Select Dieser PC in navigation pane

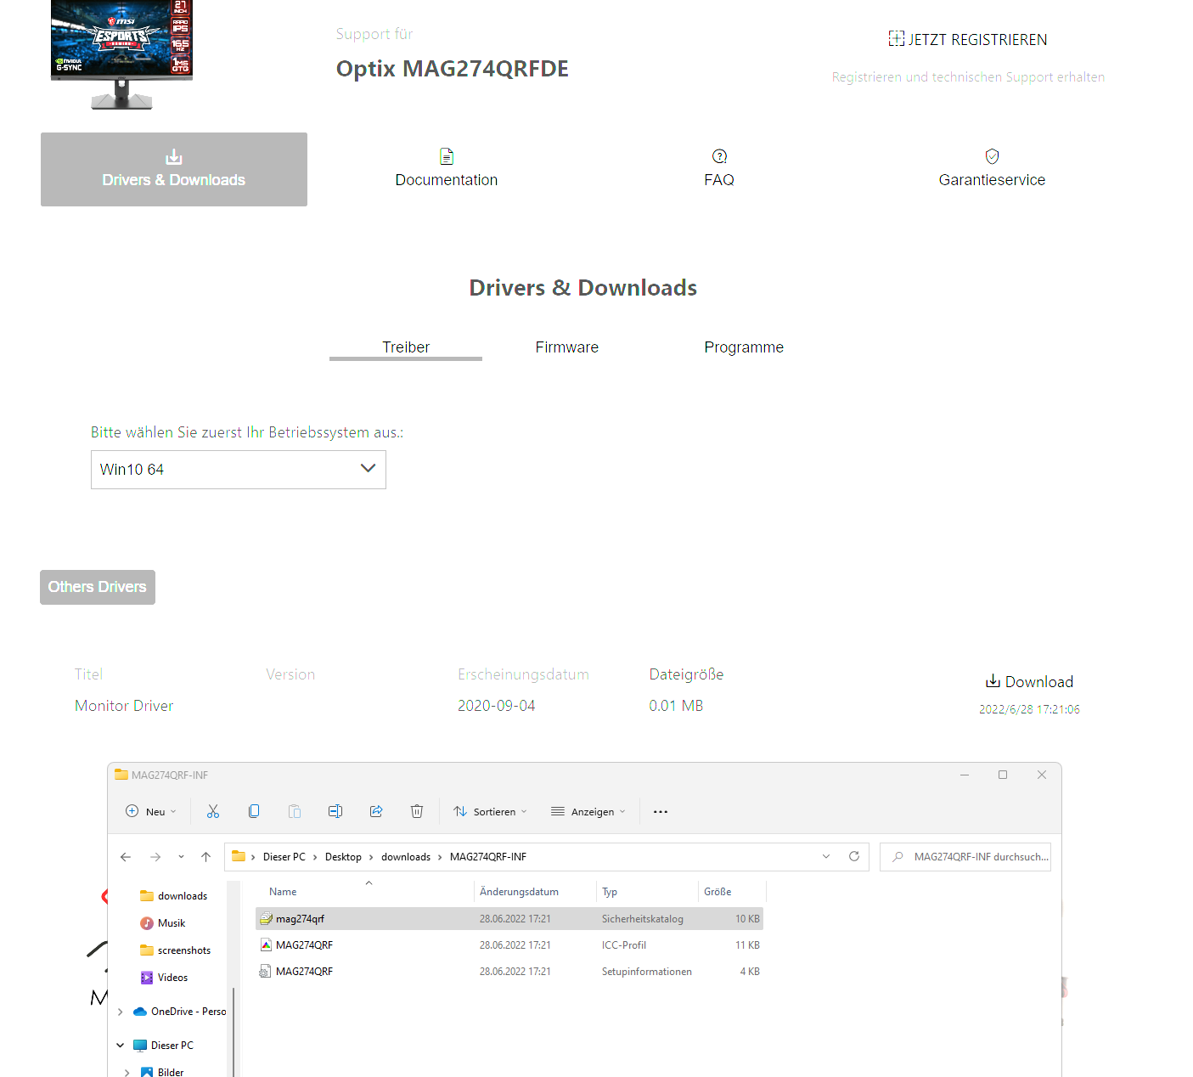click(x=164, y=1046)
